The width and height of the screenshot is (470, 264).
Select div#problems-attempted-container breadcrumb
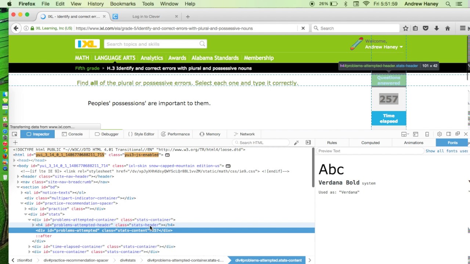(x=185, y=260)
